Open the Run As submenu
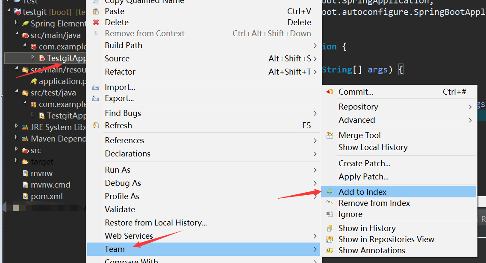This screenshot has height=263, width=486. tap(203, 170)
